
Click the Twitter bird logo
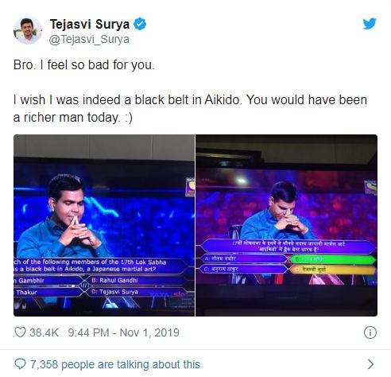(370, 24)
